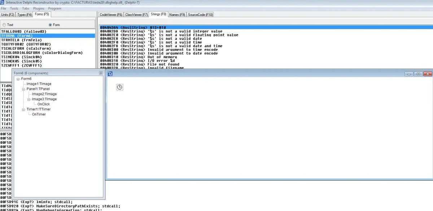
Task: Select the OnClick event under Image3
Action: [x=44, y=104]
